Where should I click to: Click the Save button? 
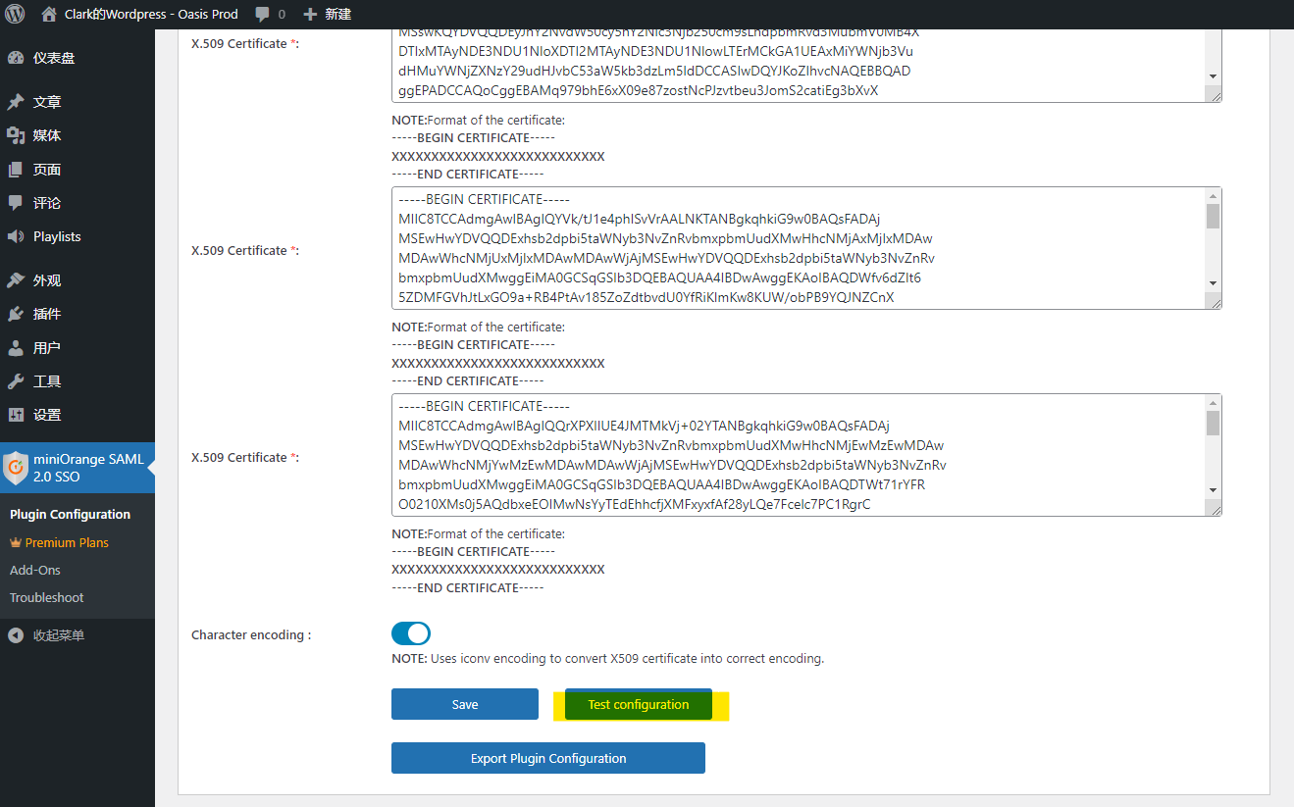click(465, 704)
